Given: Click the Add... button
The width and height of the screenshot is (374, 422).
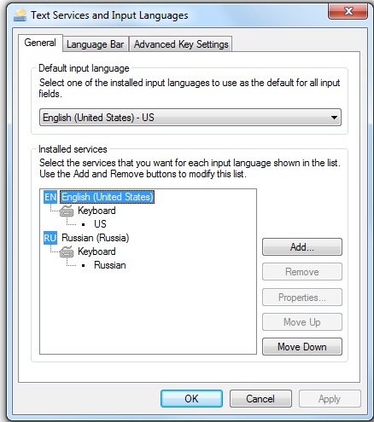Looking at the screenshot, I should 302,247.
